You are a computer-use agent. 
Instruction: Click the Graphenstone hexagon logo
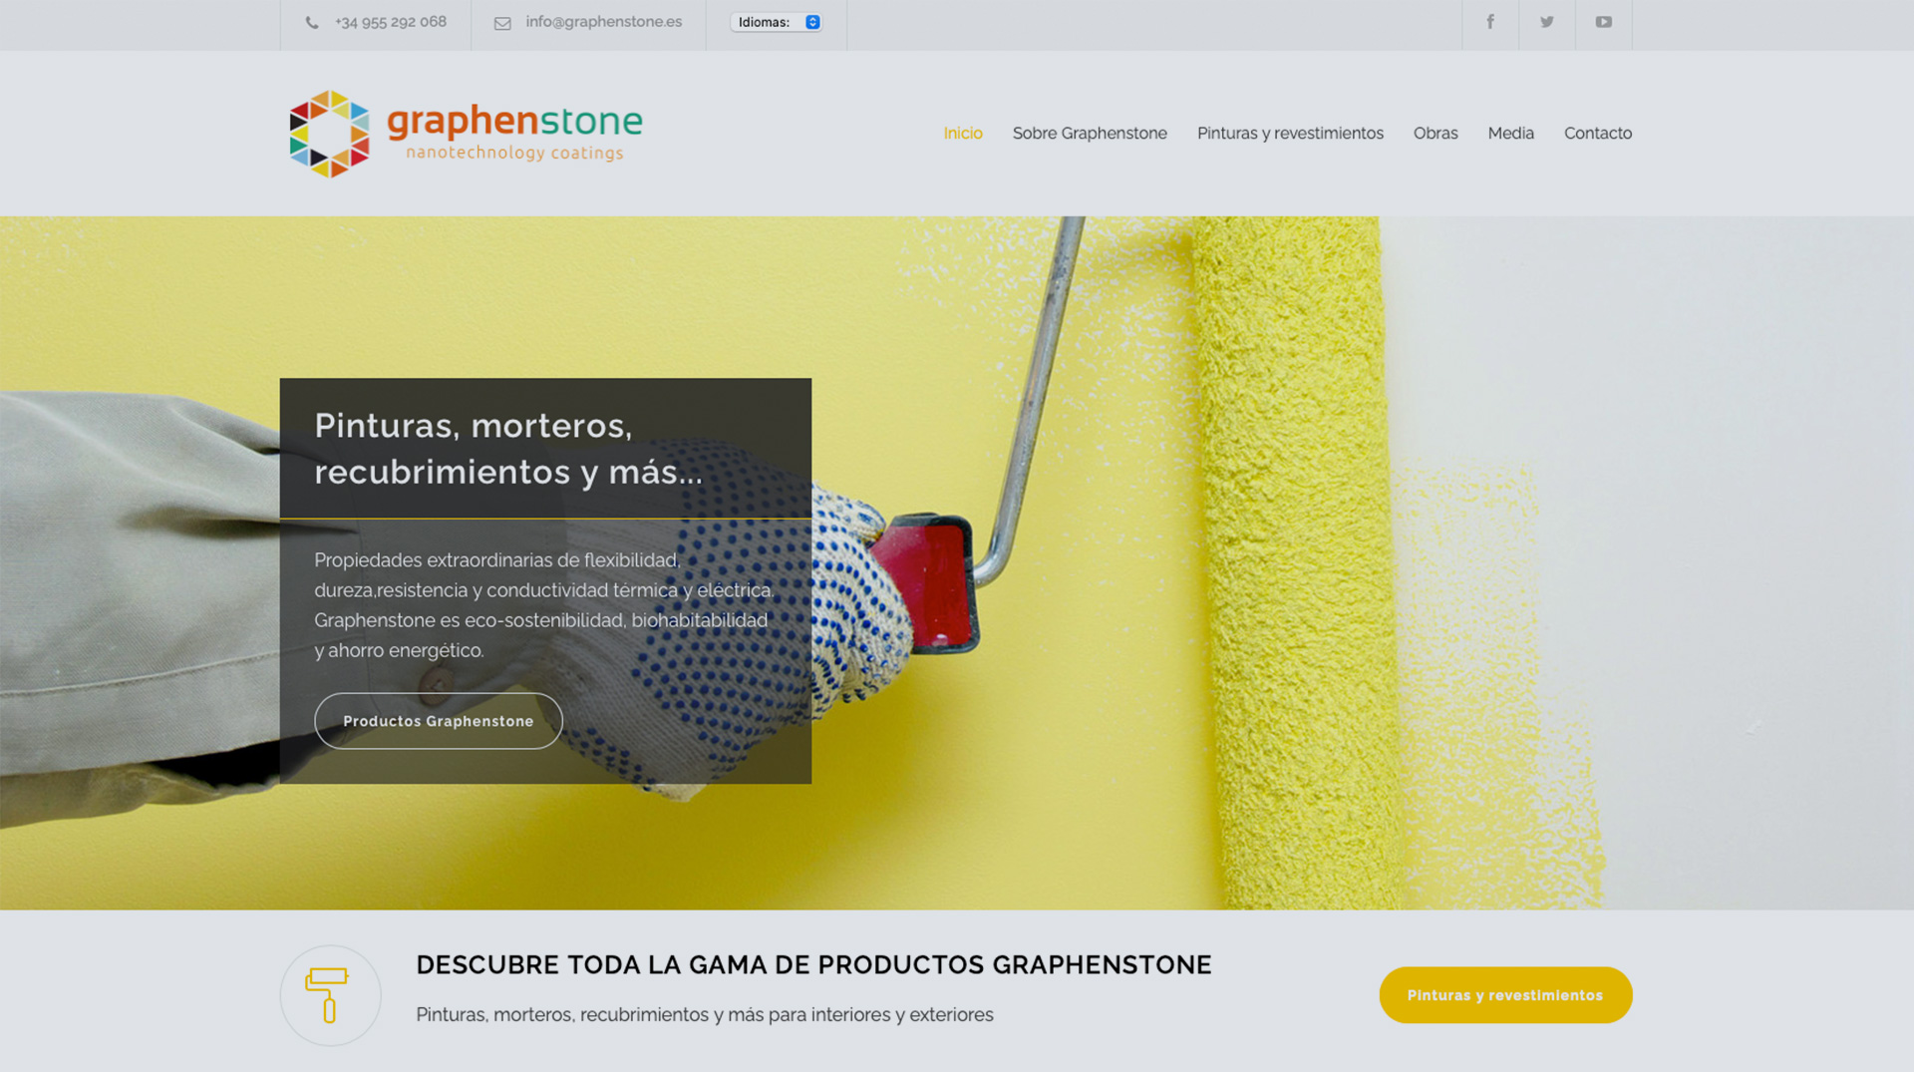tap(329, 134)
